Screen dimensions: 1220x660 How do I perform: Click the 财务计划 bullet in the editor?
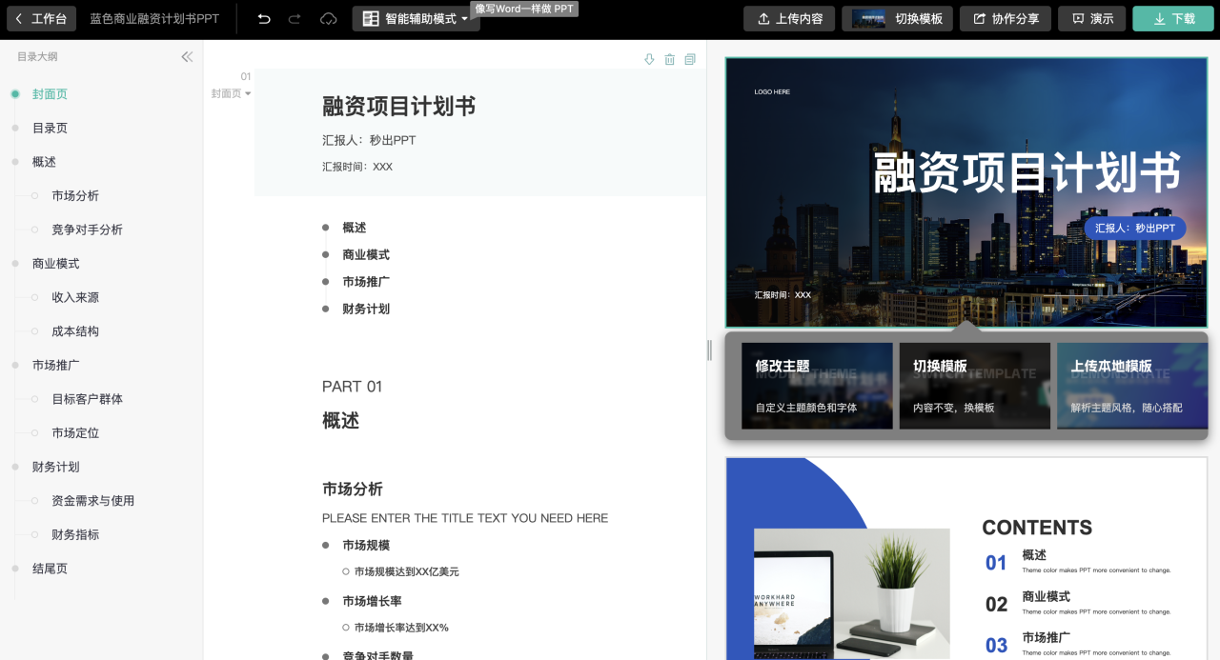click(x=366, y=310)
